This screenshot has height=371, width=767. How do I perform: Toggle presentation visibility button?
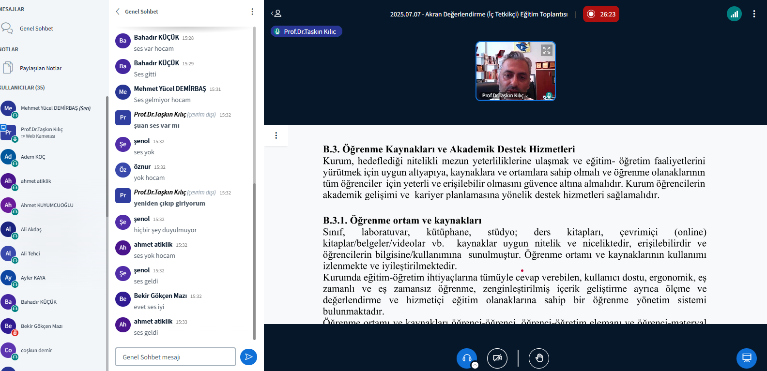tap(747, 358)
